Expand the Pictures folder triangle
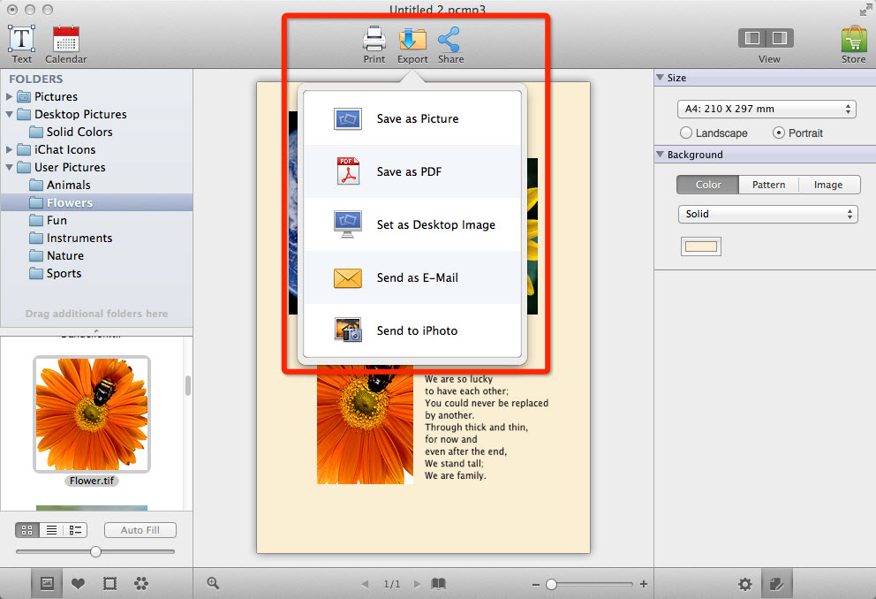 (10, 96)
